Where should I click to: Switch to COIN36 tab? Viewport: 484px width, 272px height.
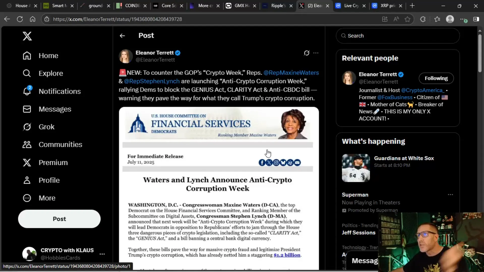(132, 6)
